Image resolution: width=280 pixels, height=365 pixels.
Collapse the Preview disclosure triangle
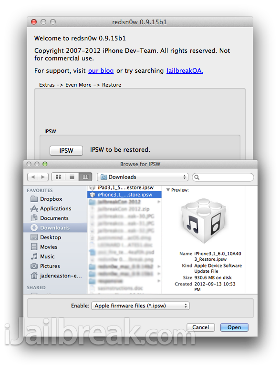[x=168, y=190]
